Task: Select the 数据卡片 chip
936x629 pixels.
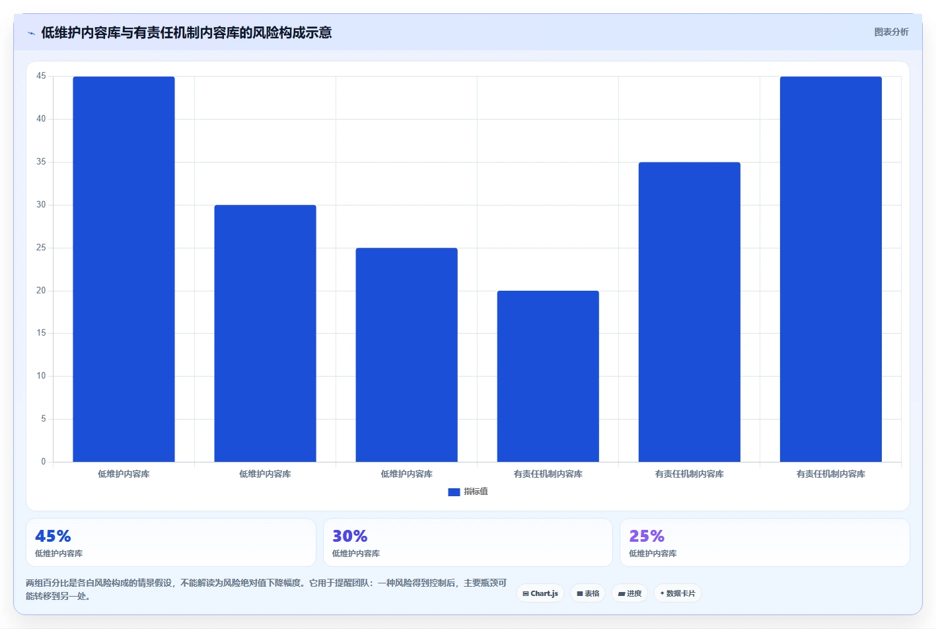Action: [678, 593]
